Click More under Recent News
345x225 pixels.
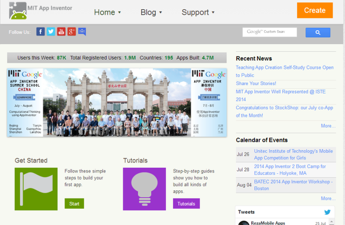click(x=328, y=126)
